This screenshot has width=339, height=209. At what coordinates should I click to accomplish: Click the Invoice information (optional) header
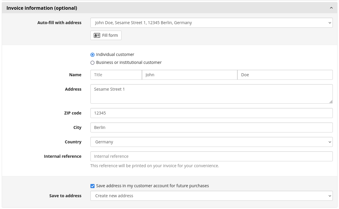(x=42, y=8)
